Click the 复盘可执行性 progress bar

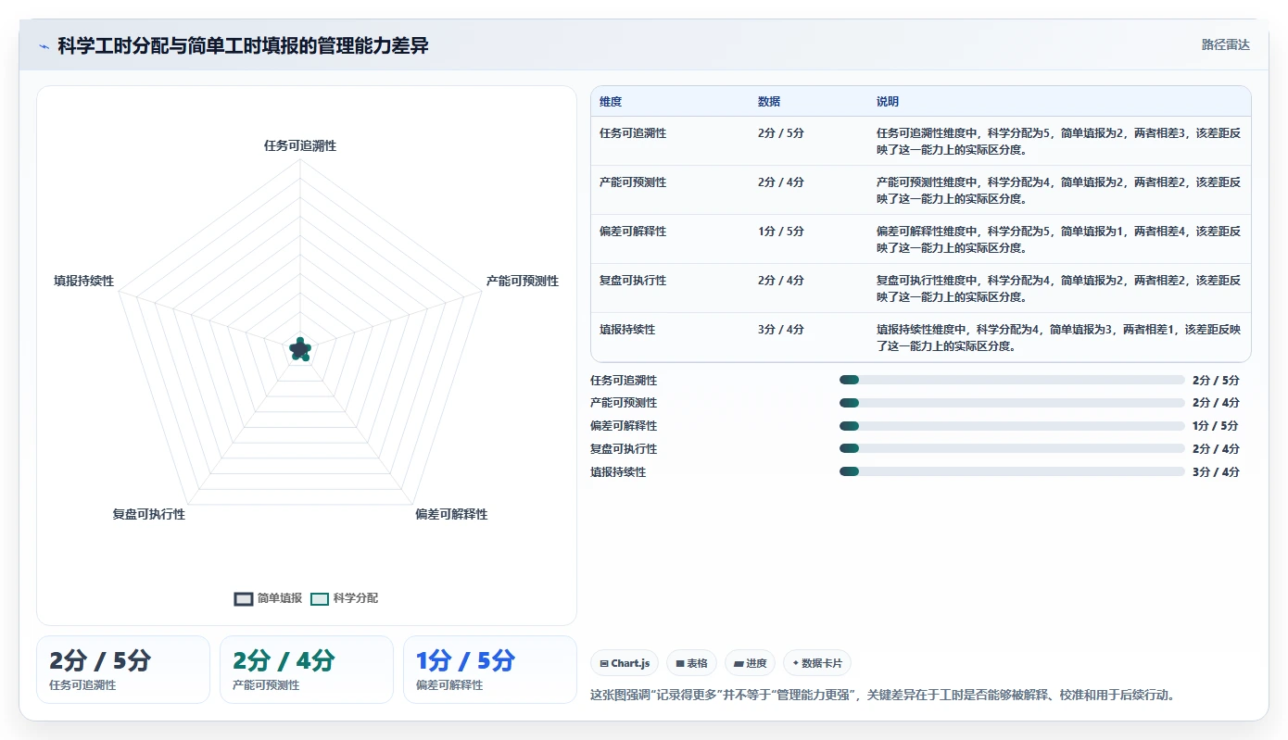[1012, 449]
